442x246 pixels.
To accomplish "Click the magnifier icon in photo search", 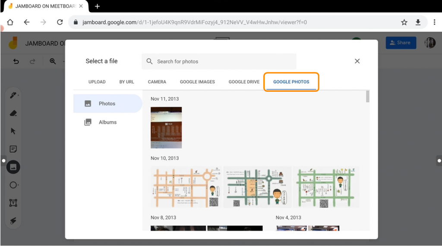I will (x=149, y=61).
